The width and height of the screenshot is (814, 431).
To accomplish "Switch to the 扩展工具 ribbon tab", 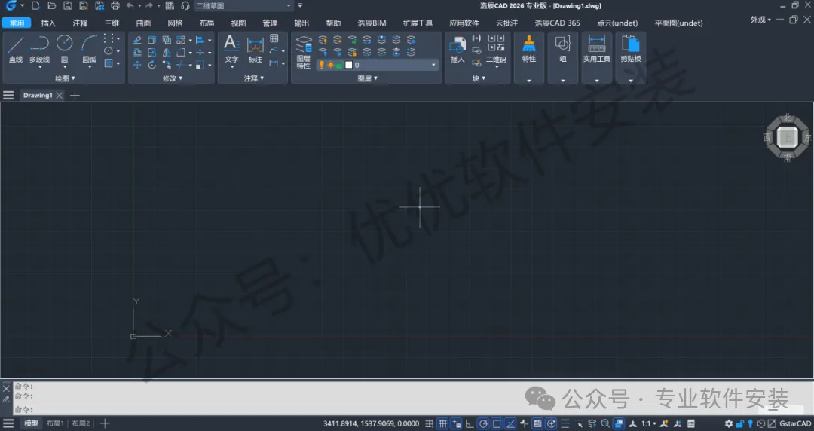I will 418,23.
